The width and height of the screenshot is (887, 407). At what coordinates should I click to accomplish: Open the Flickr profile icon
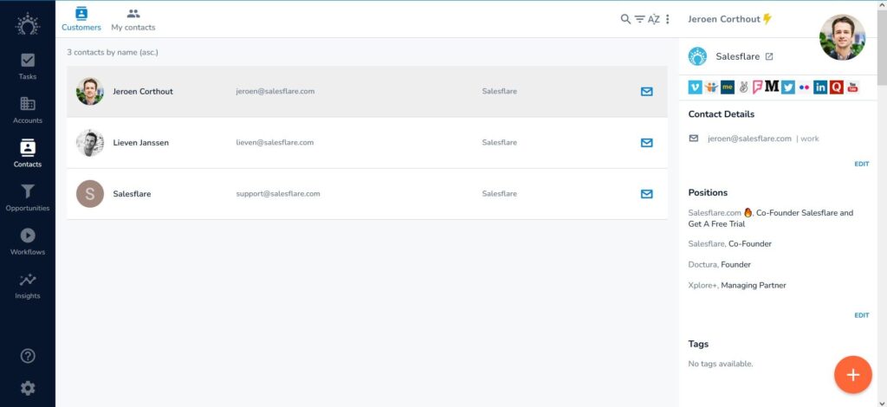coord(804,87)
